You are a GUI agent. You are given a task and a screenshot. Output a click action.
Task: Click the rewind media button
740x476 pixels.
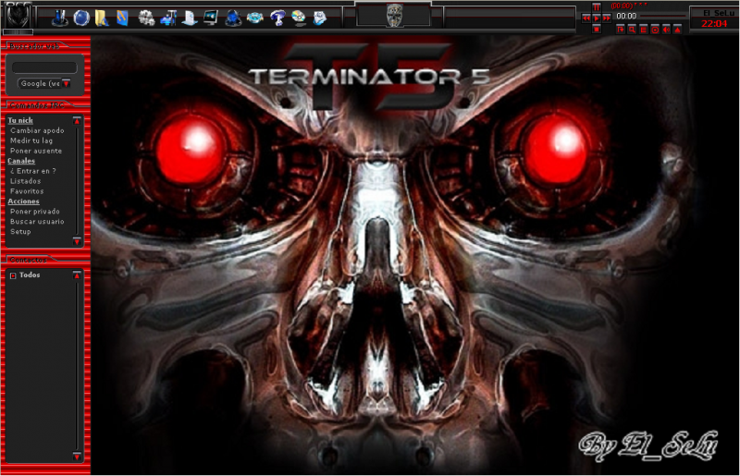[x=586, y=18]
